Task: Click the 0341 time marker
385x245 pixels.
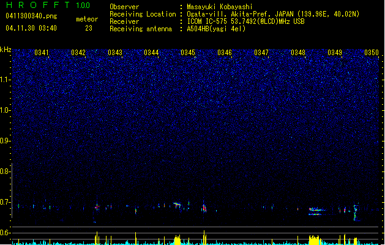Action: click(42, 53)
